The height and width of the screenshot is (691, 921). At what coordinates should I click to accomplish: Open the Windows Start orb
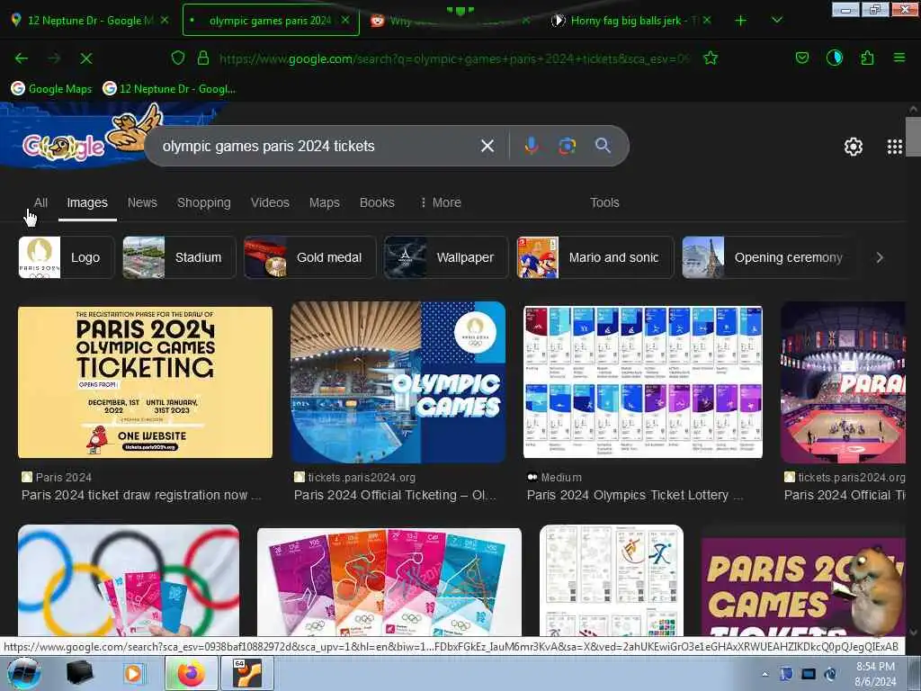pos(24,673)
